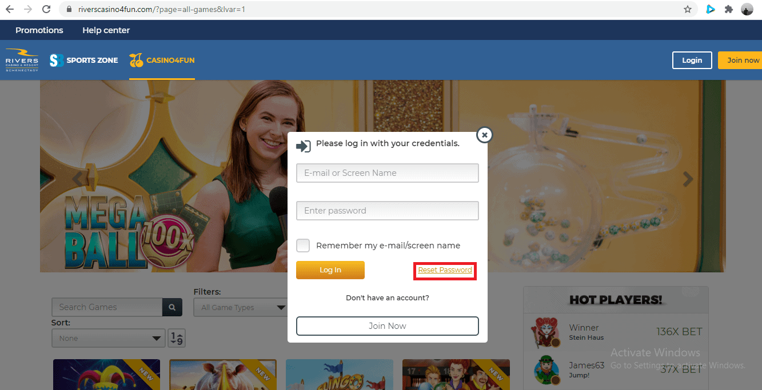Click the next carousel arrow
This screenshot has width=762, height=390.
click(688, 179)
